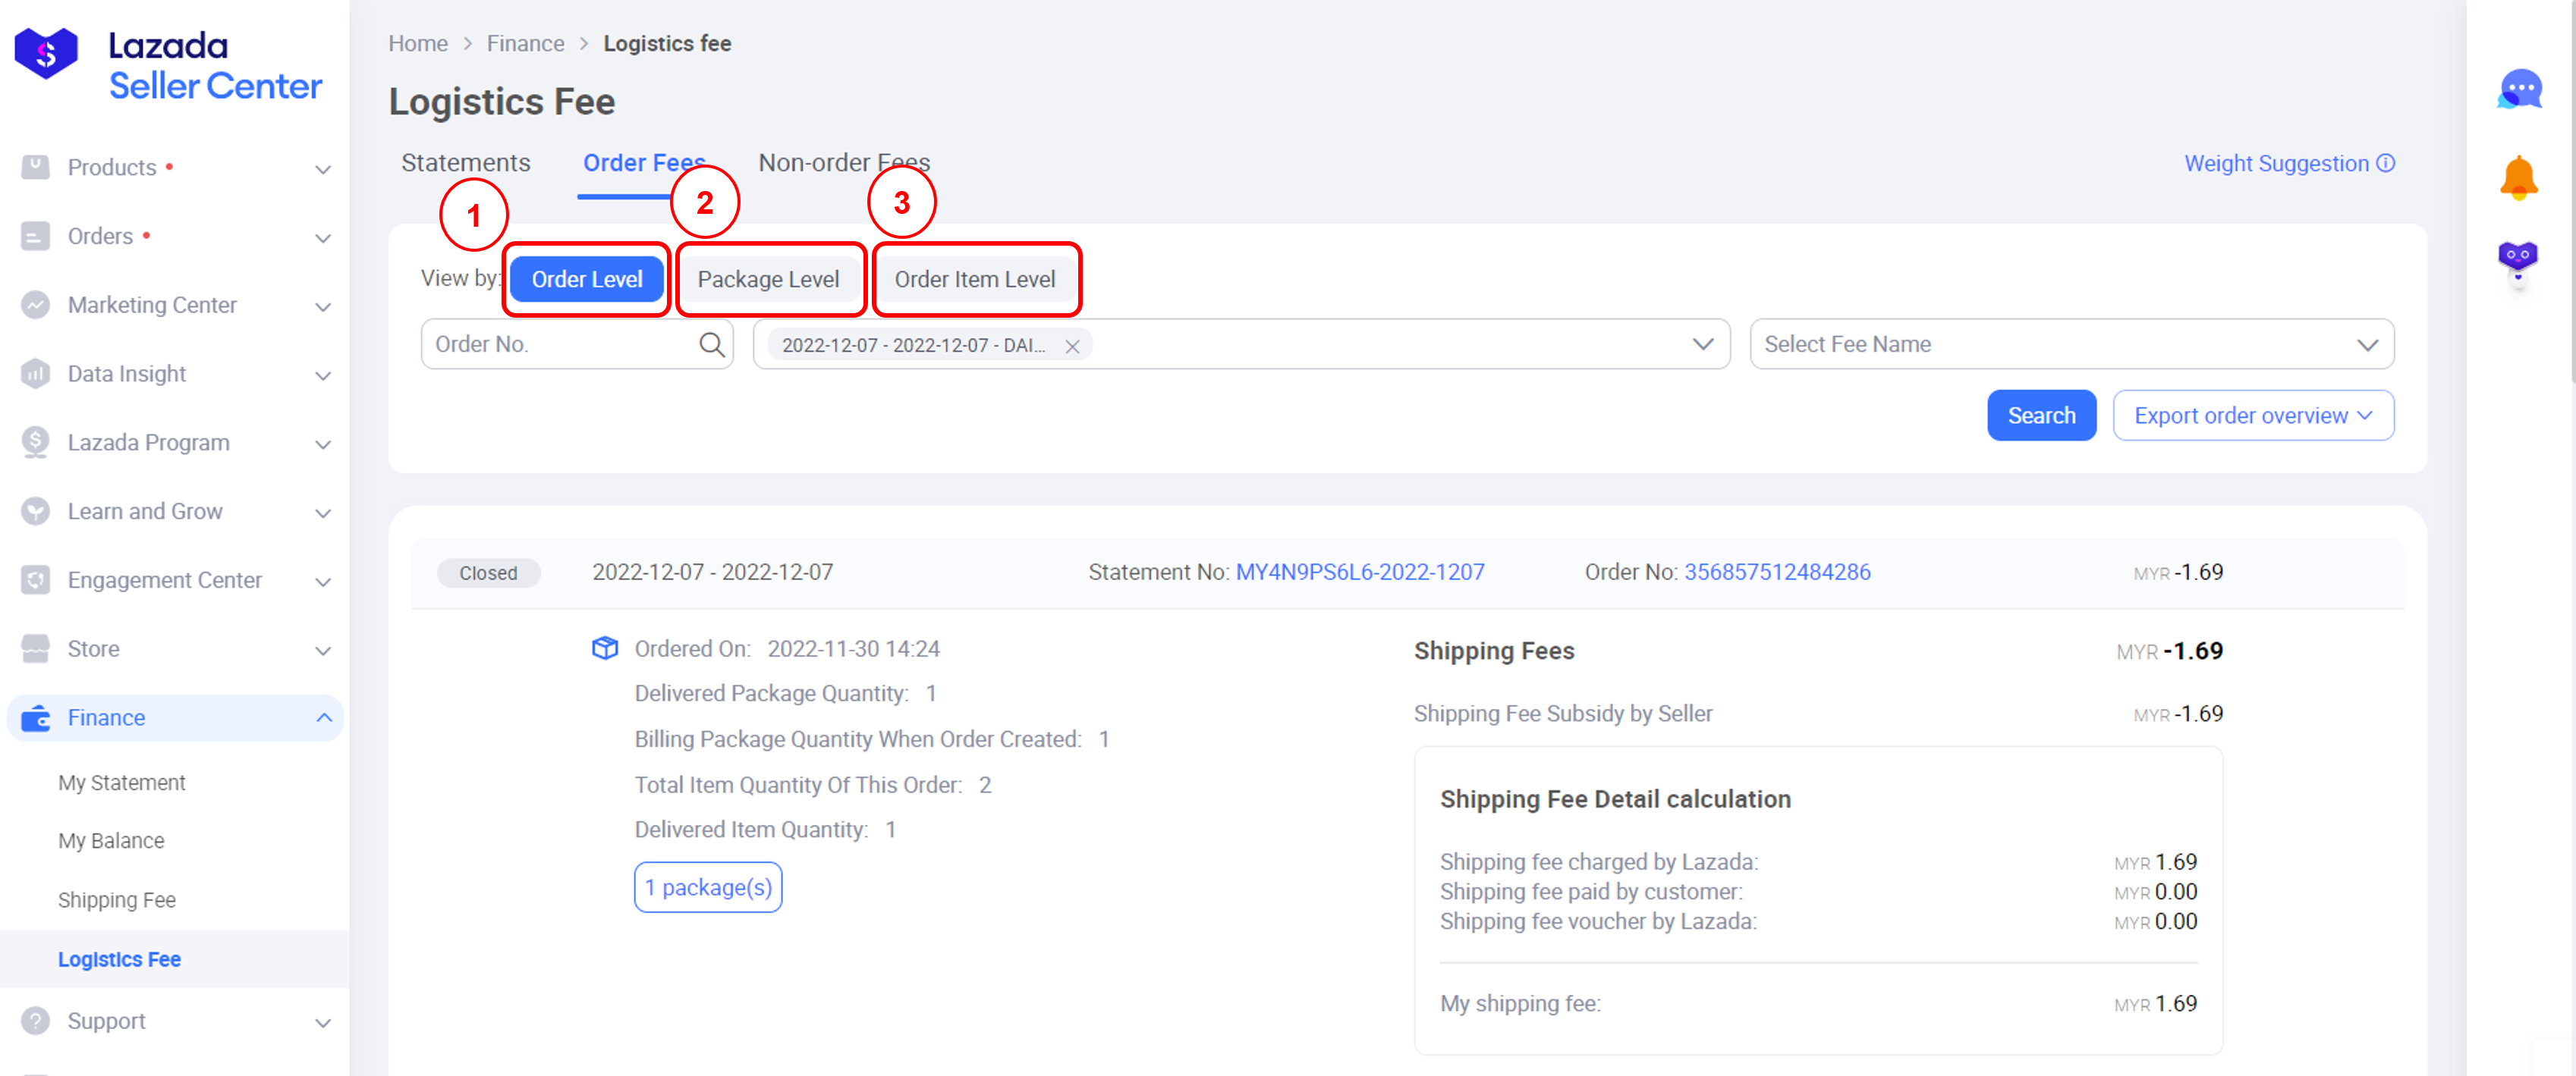Open the Select Fee Name dropdown
This screenshot has width=2576, height=1076.
pos(2071,344)
